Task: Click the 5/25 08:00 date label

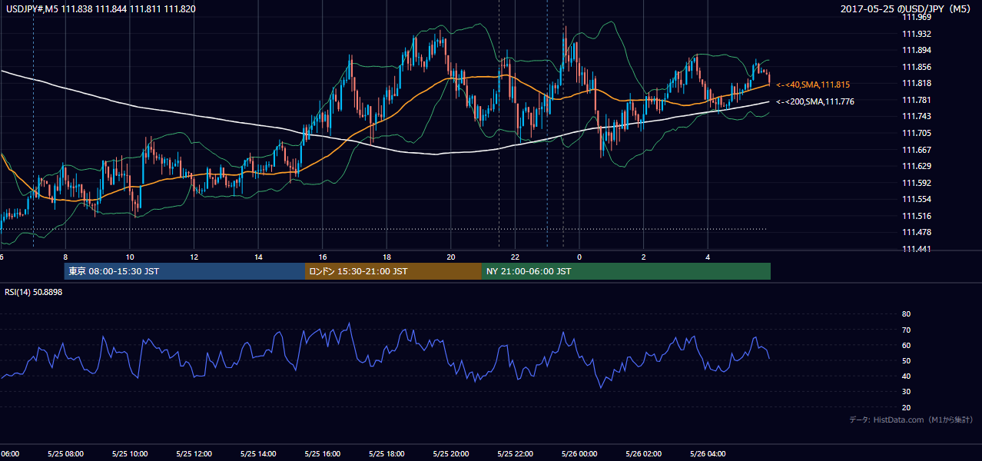Action: point(65,453)
